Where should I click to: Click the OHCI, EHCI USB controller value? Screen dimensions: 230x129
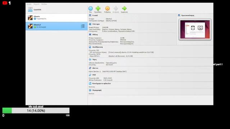108,78
